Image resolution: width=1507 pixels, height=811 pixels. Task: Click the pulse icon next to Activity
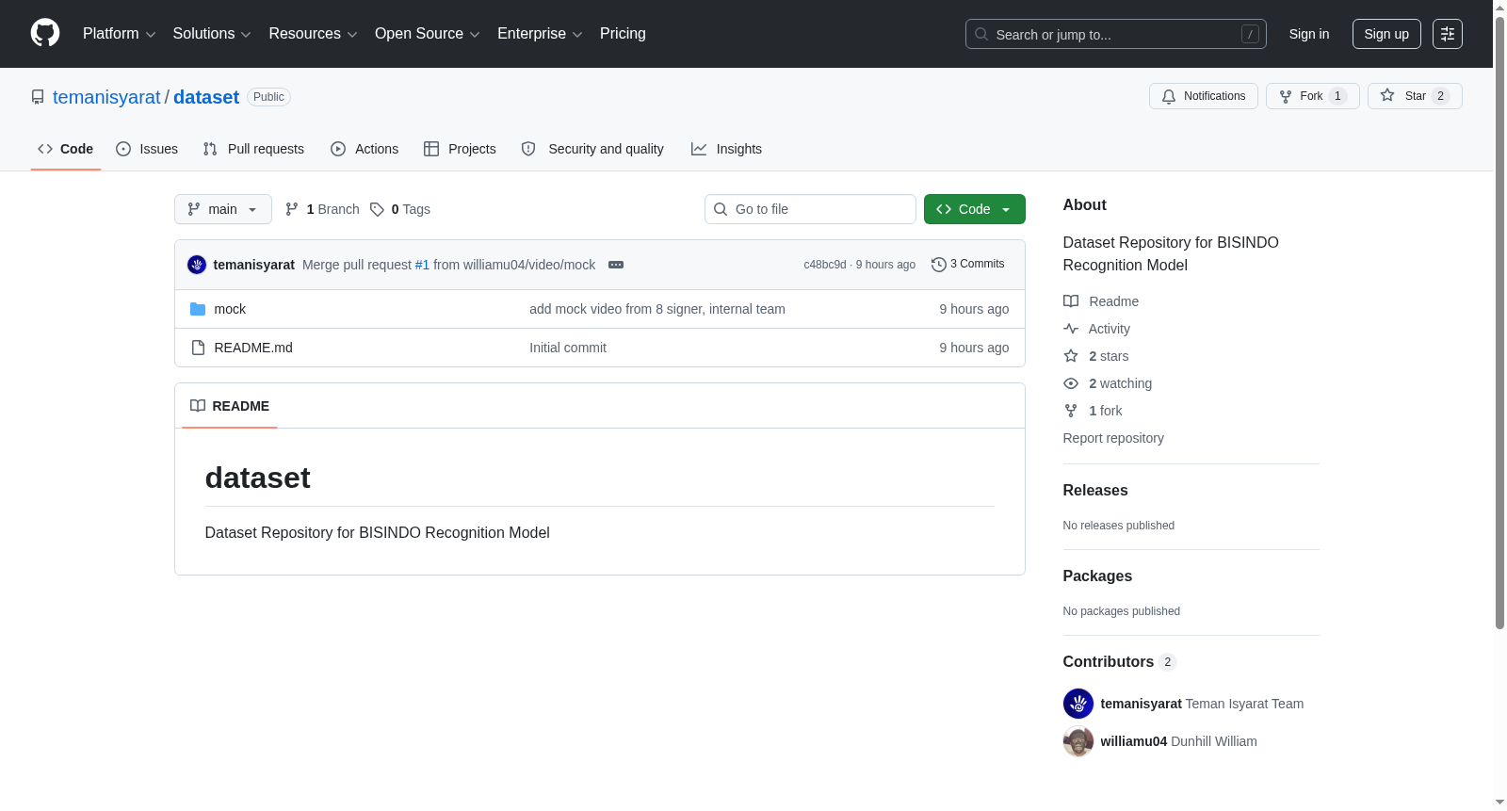[x=1071, y=329]
